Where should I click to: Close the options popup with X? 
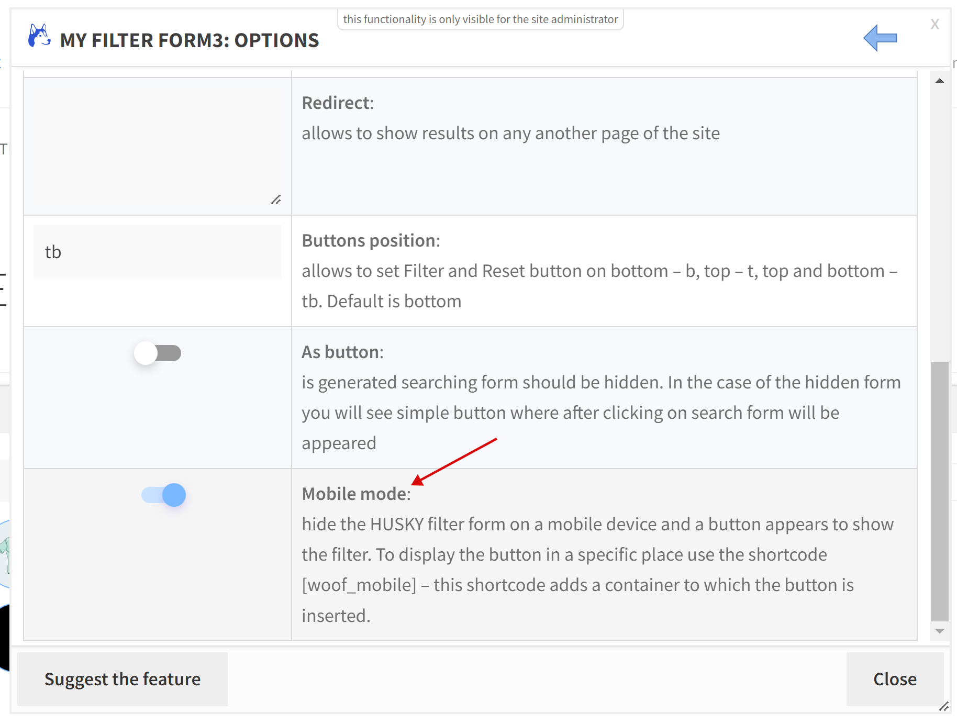click(x=935, y=24)
